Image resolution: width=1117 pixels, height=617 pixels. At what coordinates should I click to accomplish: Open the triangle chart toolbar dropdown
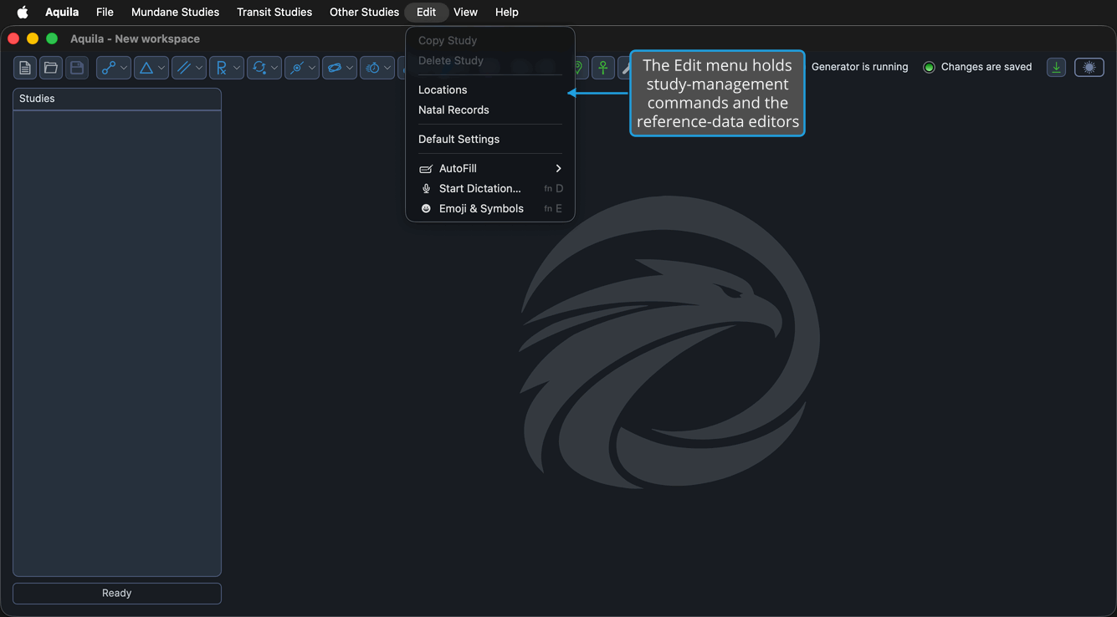tap(151, 68)
